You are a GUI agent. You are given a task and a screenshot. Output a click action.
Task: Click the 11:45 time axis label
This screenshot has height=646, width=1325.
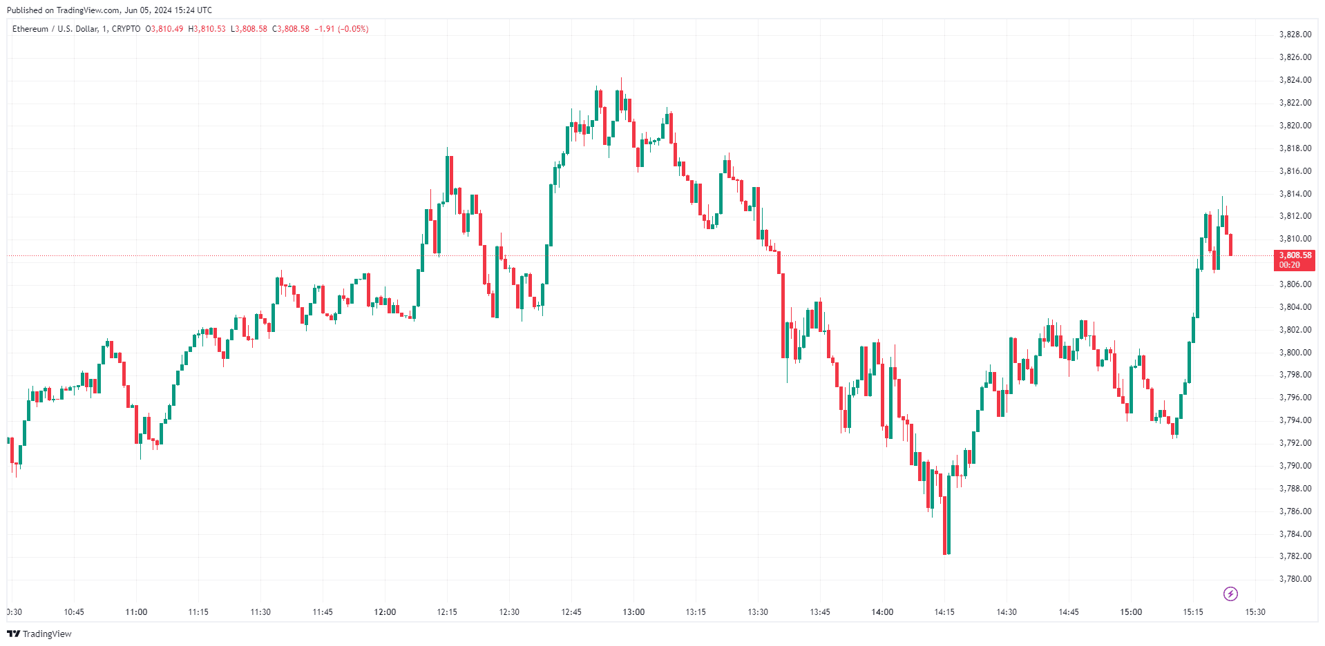[323, 612]
